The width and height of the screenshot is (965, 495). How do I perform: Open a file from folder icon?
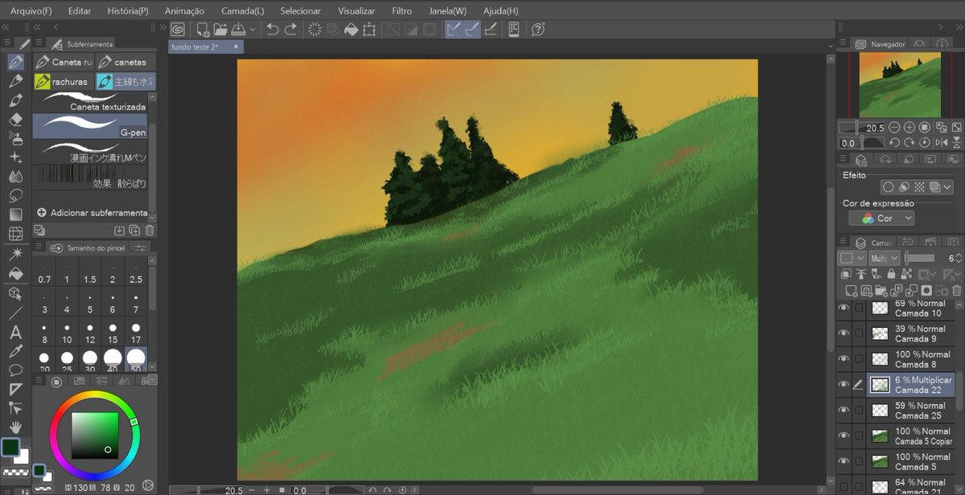coord(221,30)
